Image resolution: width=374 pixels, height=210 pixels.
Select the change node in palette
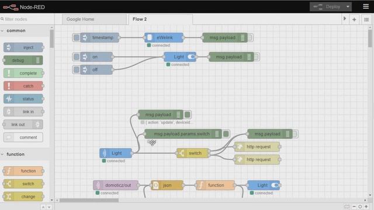pyautogui.click(x=23, y=197)
